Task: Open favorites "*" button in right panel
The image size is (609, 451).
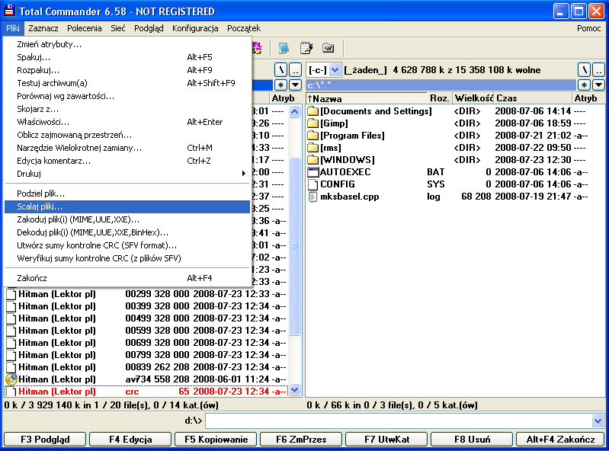Action: point(585,85)
